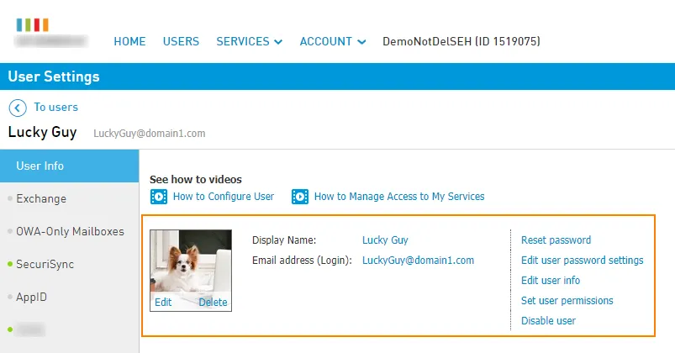675x353 pixels.
Task: Select the User Info tab
Action: click(69, 166)
